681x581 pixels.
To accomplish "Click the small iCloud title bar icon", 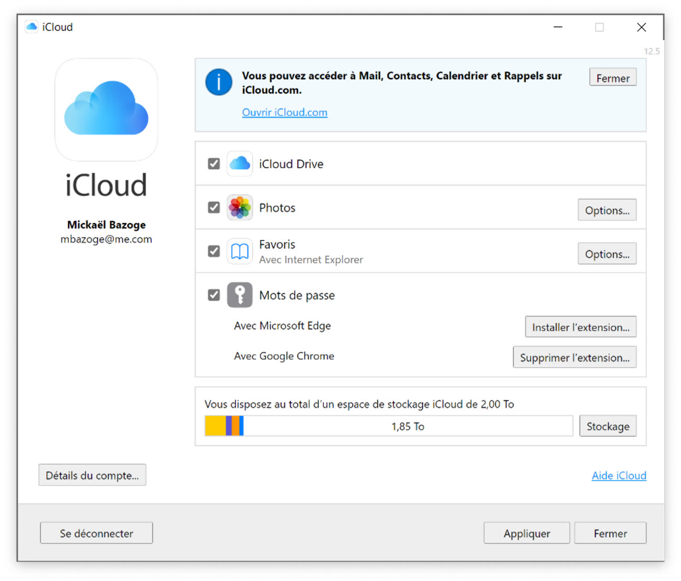I will click(31, 27).
